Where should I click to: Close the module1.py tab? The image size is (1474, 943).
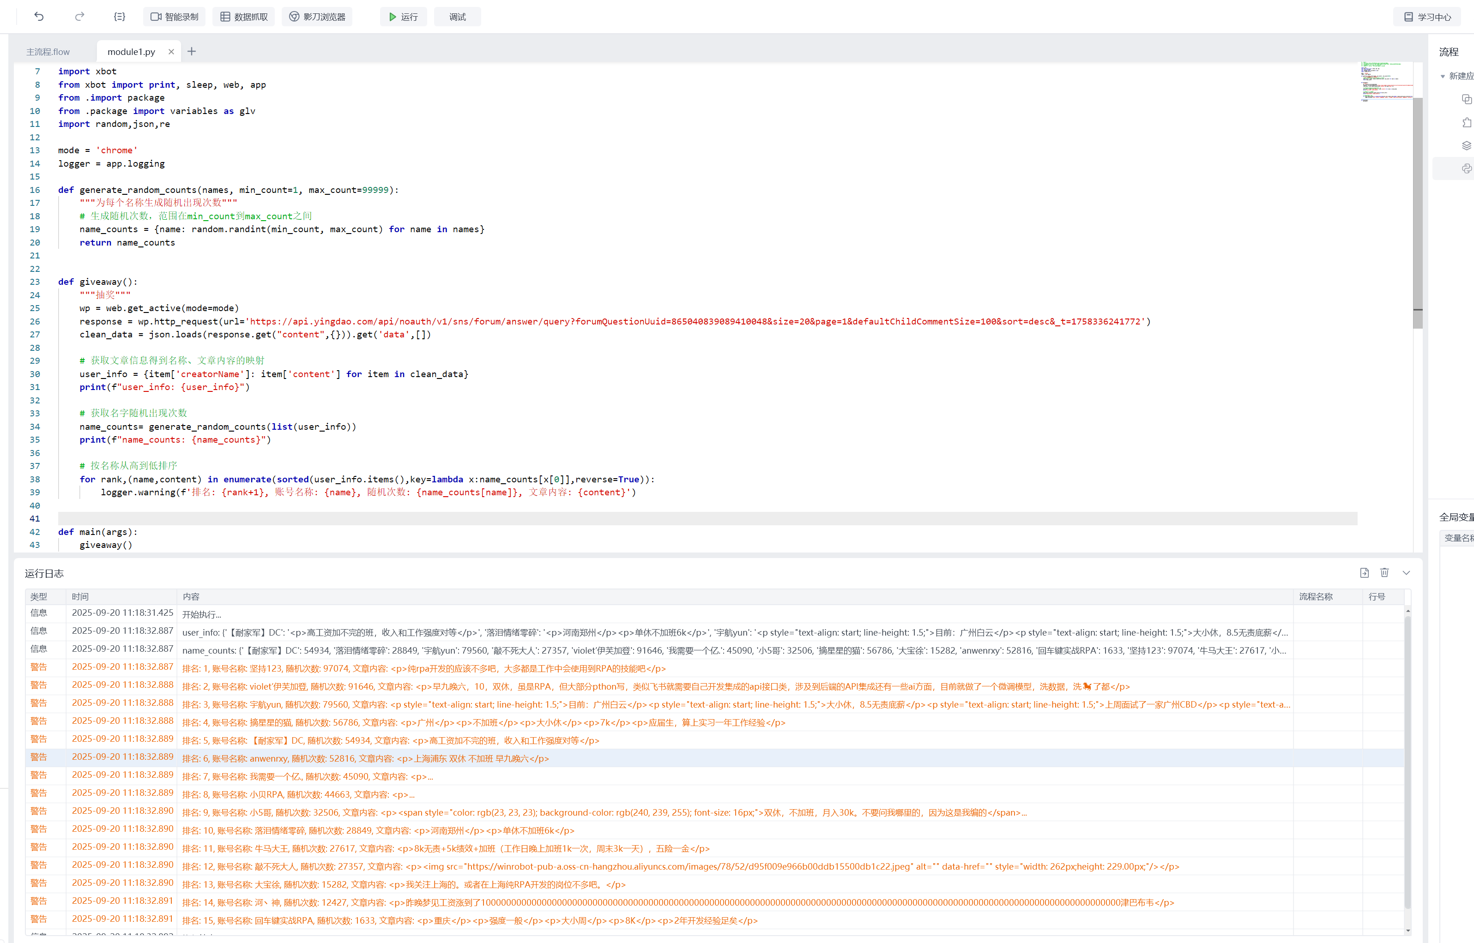point(171,52)
